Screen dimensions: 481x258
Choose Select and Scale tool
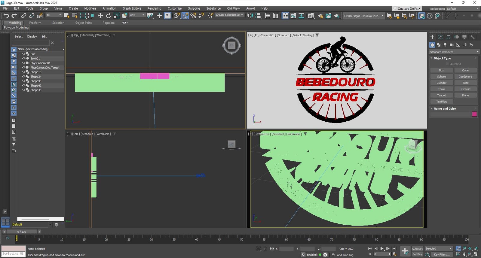tap(116, 15)
